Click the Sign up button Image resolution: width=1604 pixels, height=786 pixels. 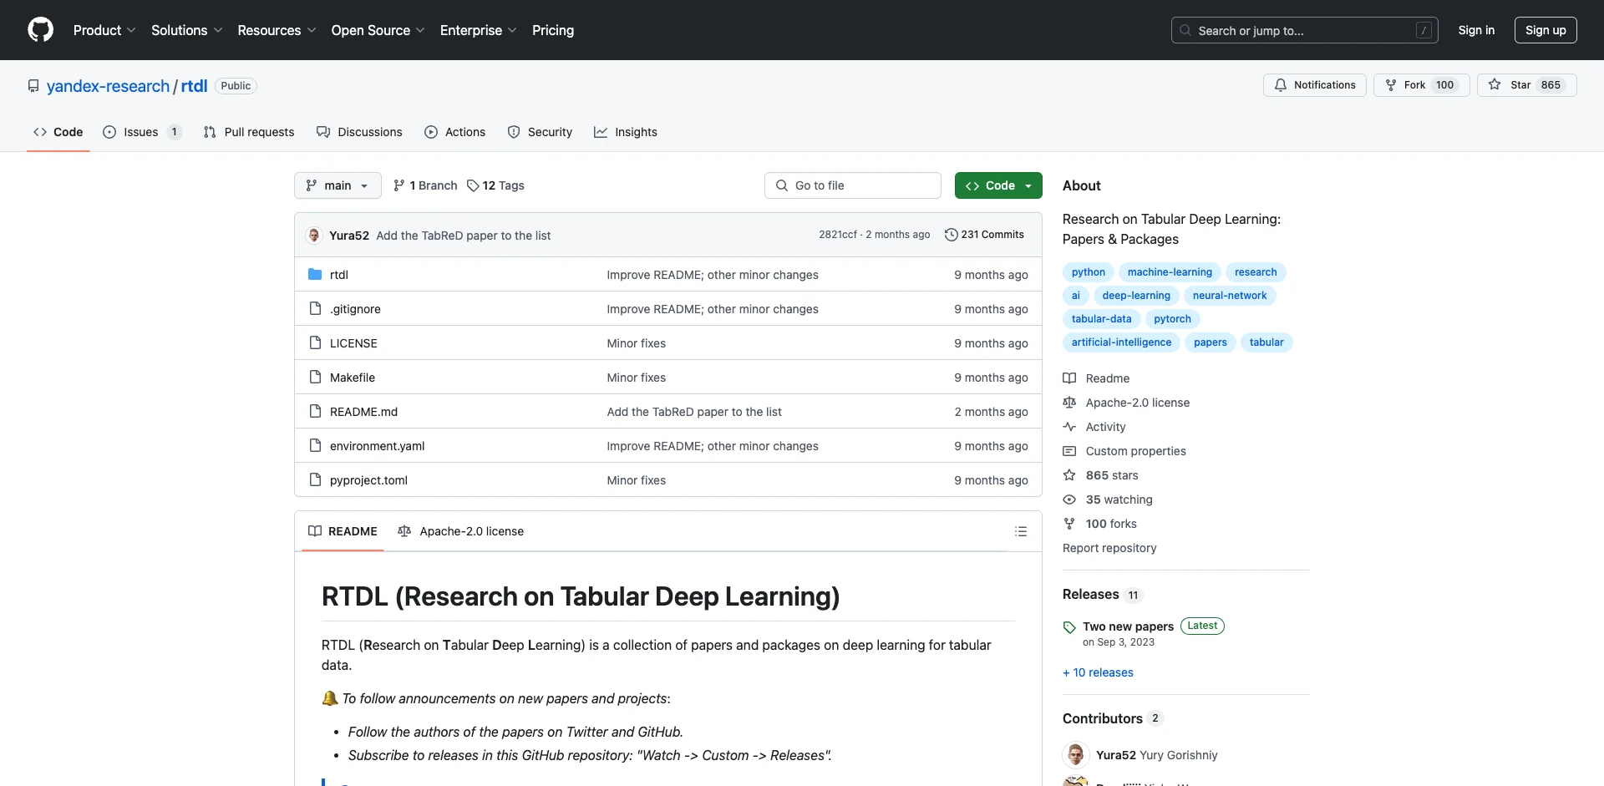1546,30
